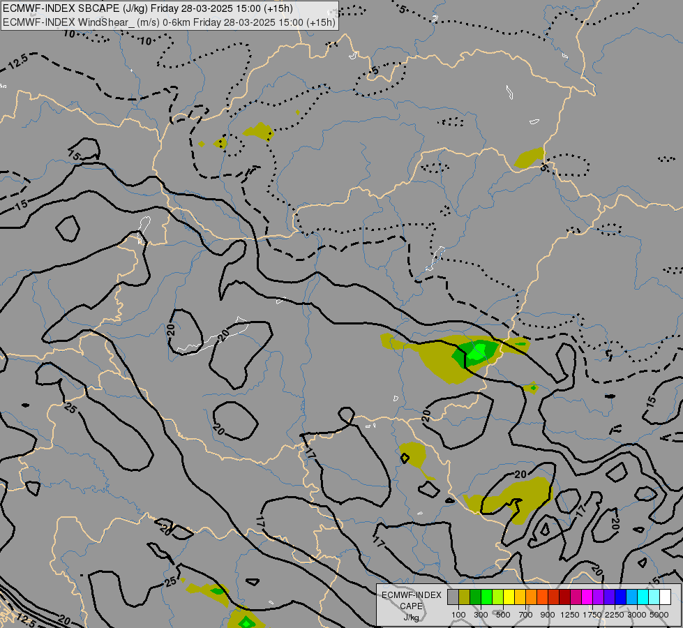The width and height of the screenshot is (683, 628).
Task: Click the sky blue legend swatch
Action: [631, 597]
